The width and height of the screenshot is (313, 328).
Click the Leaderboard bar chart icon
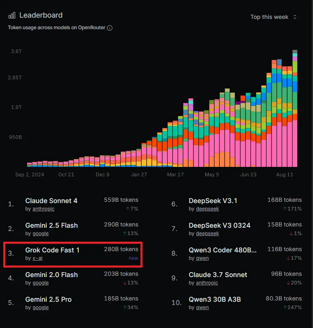(12, 15)
